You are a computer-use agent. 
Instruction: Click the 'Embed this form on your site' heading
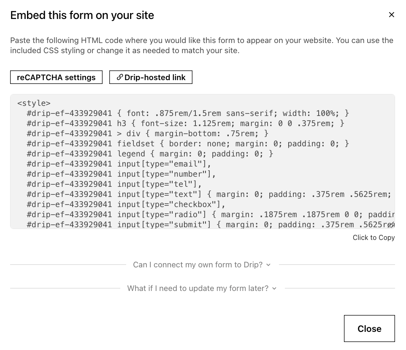tap(82, 15)
